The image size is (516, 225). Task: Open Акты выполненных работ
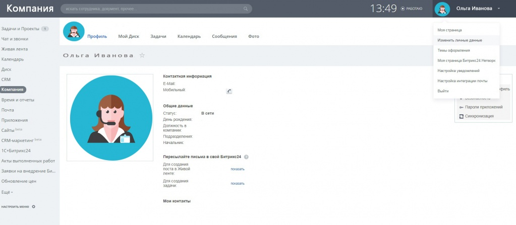28,161
